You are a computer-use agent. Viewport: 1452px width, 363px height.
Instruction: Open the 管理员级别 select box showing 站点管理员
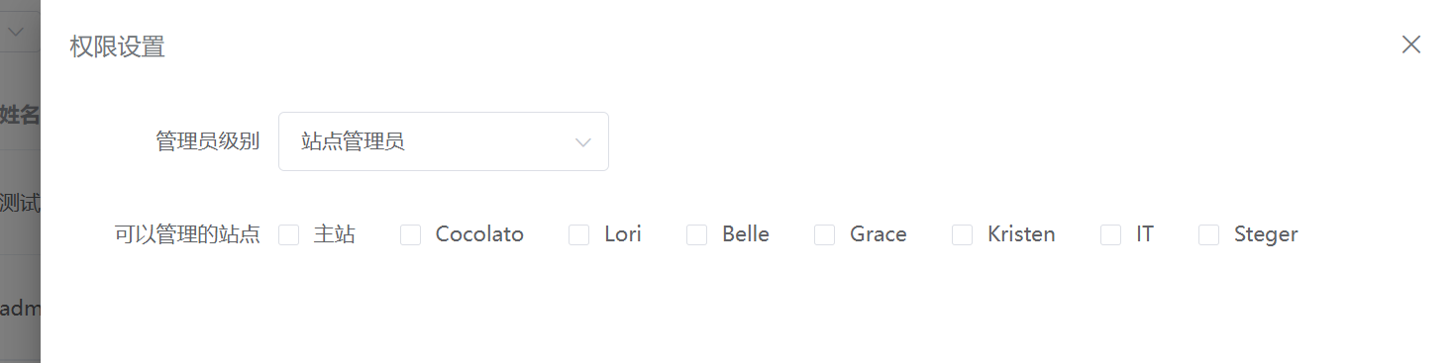(x=444, y=141)
